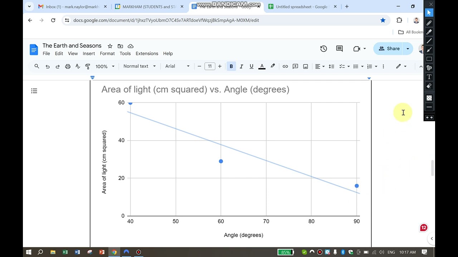458x257 pixels.
Task: Open the View menu
Action: 73,54
